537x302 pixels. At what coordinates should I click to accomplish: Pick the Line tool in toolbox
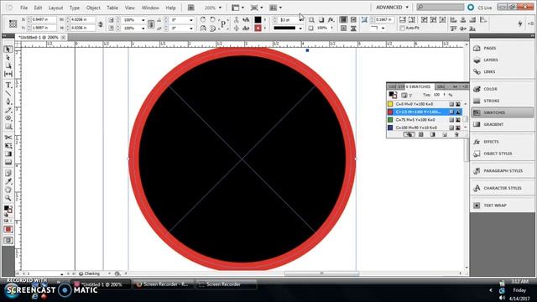click(x=8, y=93)
